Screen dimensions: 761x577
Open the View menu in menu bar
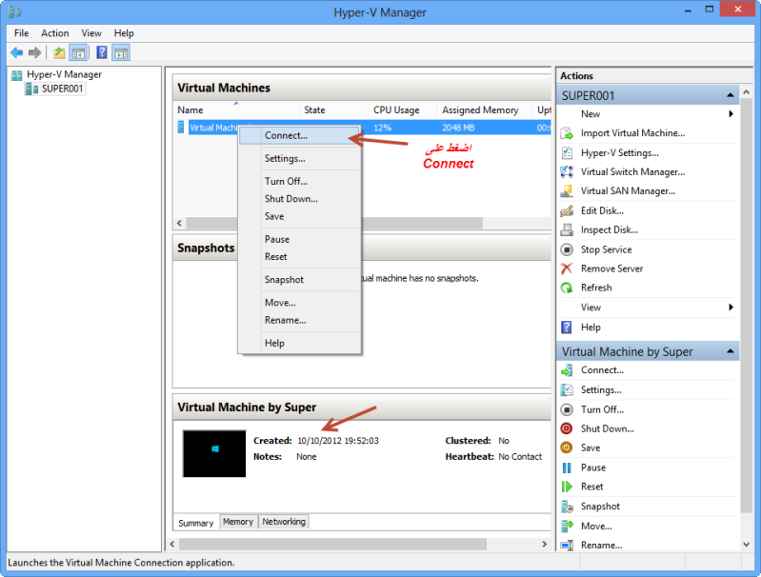coord(91,33)
